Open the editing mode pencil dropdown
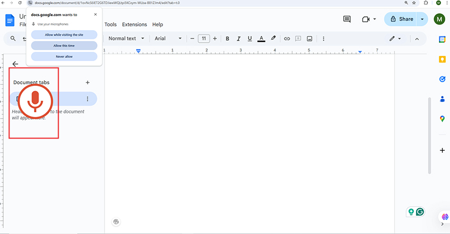The height and width of the screenshot is (234, 450). pyautogui.click(x=395, y=38)
